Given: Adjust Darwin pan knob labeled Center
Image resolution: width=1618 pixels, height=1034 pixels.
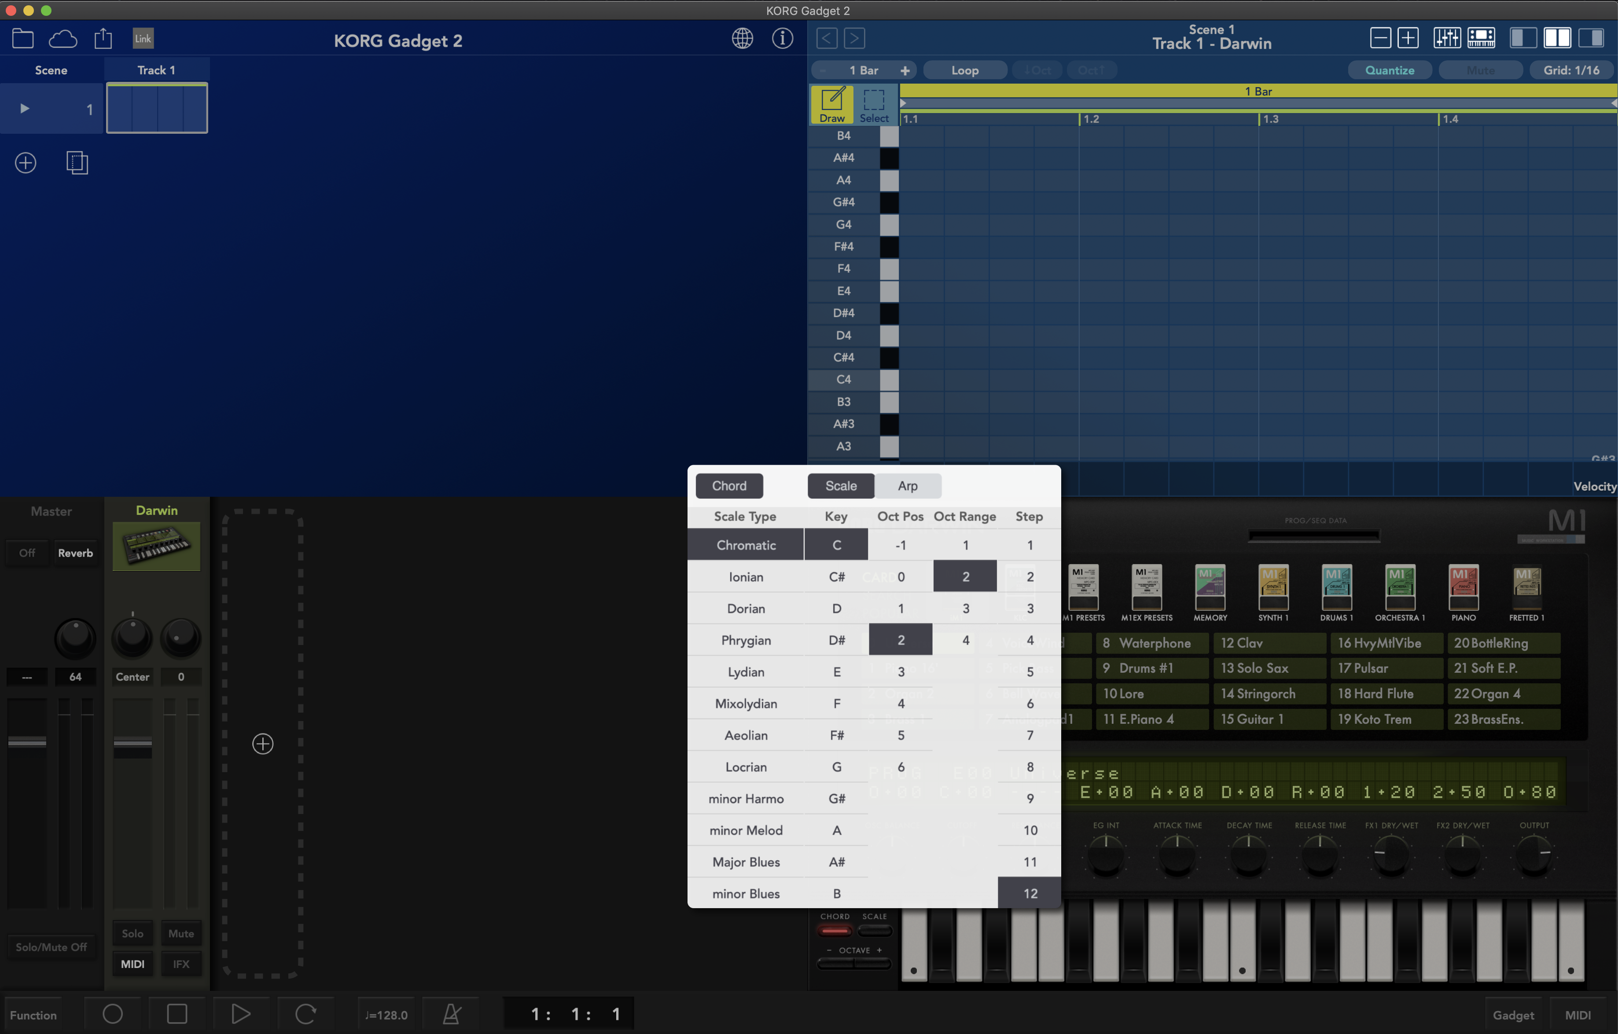Looking at the screenshot, I should [x=132, y=638].
